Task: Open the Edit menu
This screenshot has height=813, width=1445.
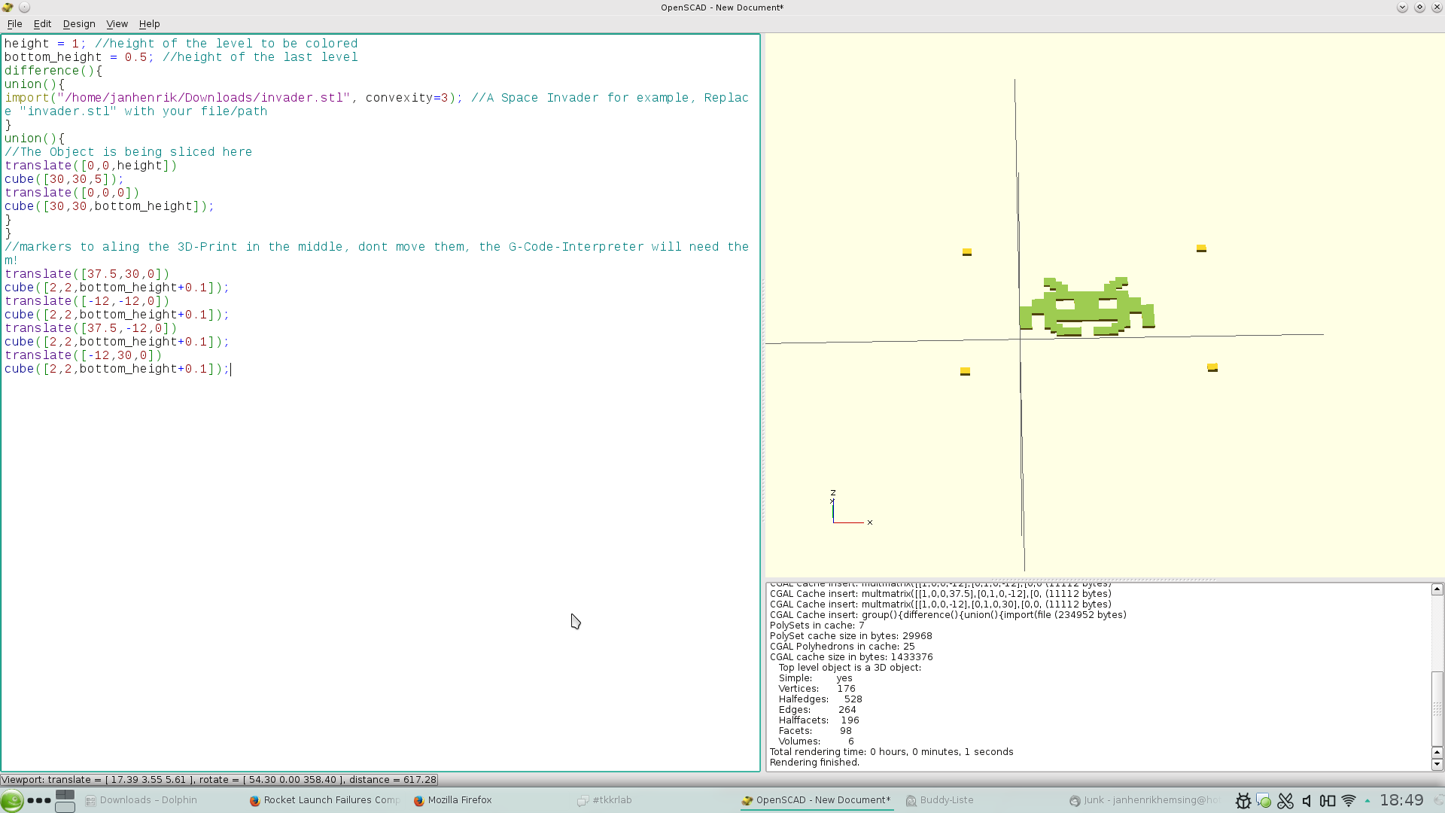Action: point(42,24)
